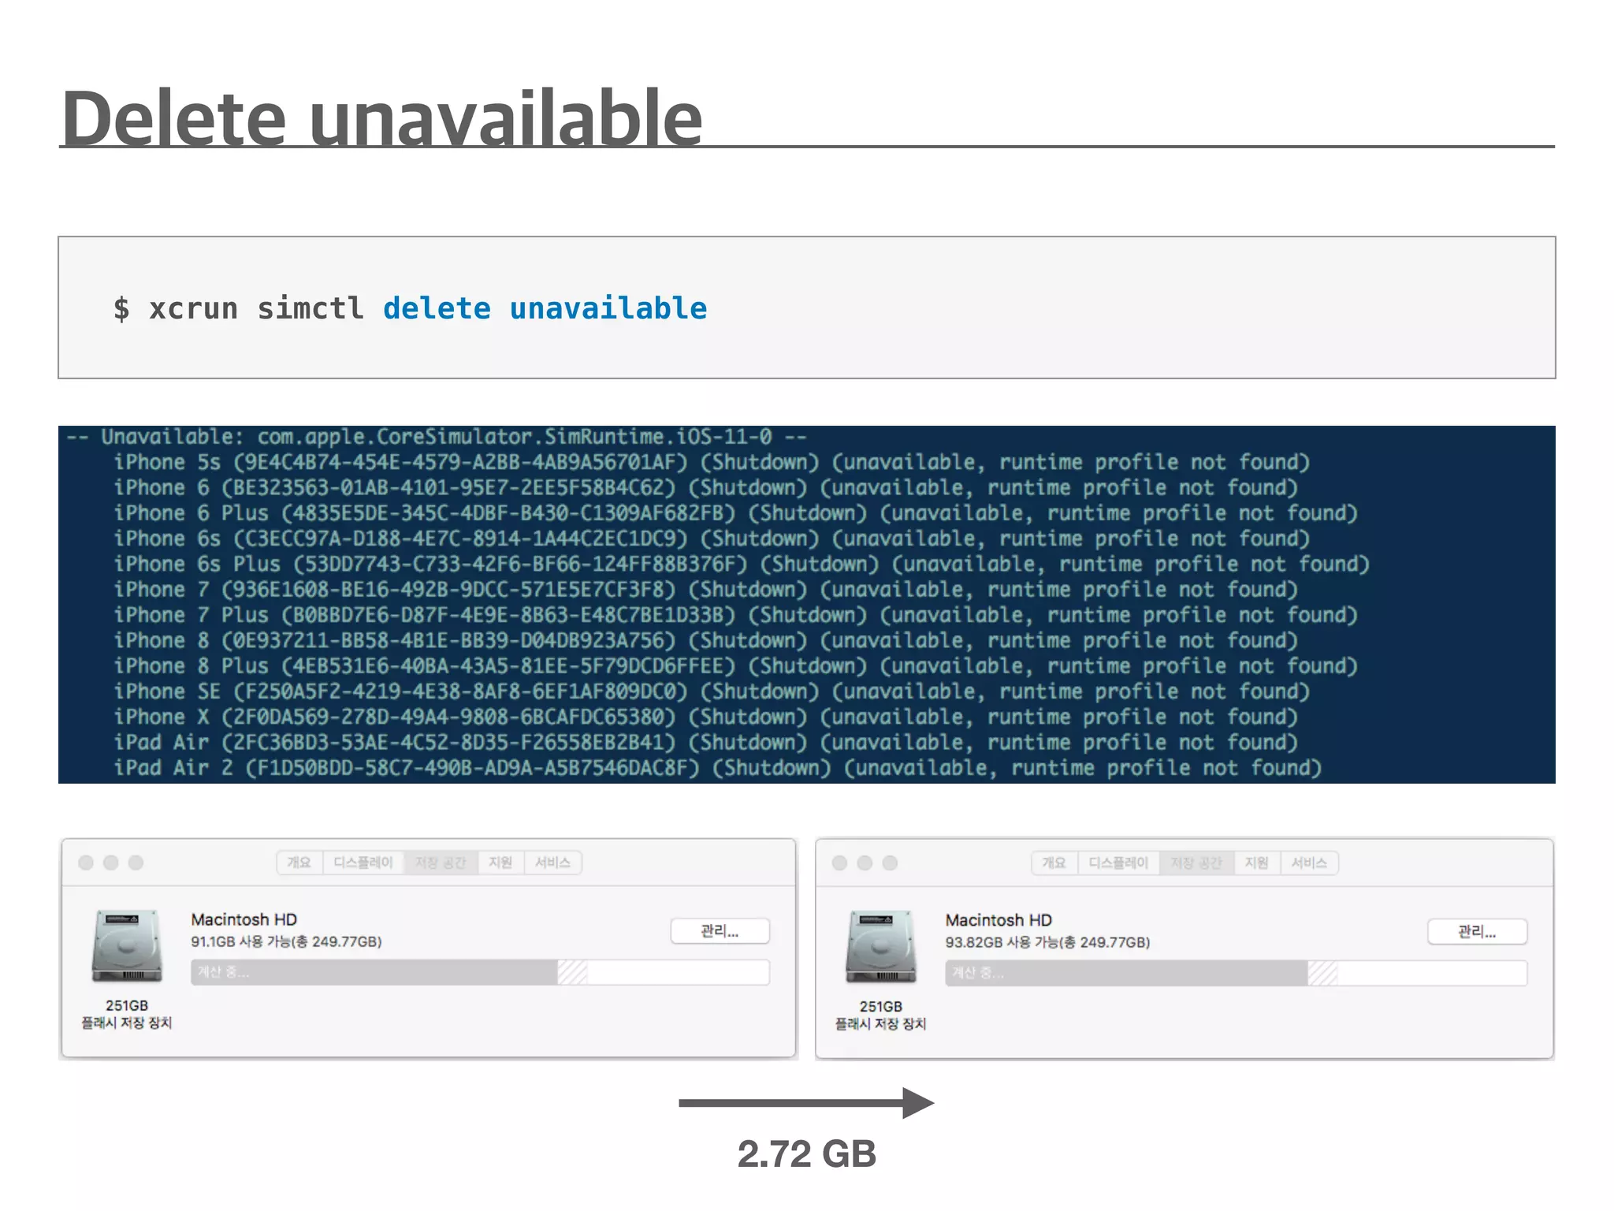
Task: Close the right storage window
Action: coord(840,863)
